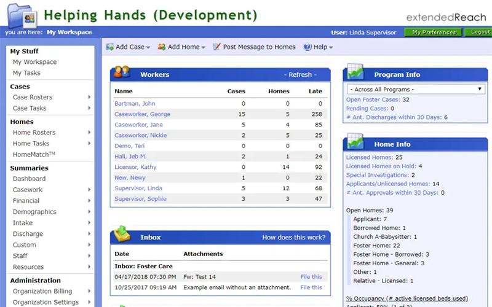492x307 pixels.
Task: Click the Program Info chart icon
Action: tap(355, 72)
